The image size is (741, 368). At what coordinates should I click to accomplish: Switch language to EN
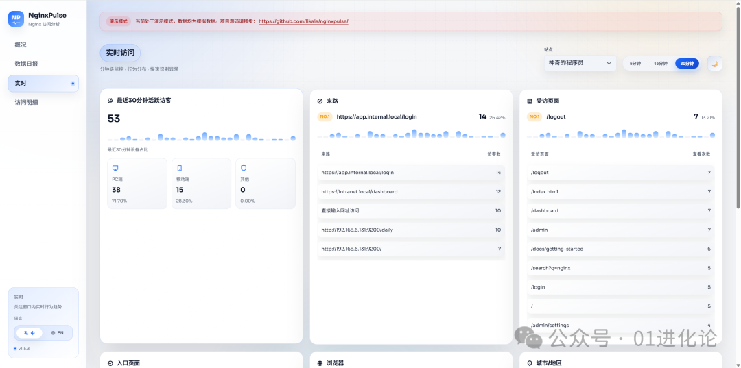click(58, 332)
